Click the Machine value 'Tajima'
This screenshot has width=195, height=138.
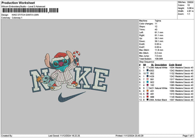158,21
